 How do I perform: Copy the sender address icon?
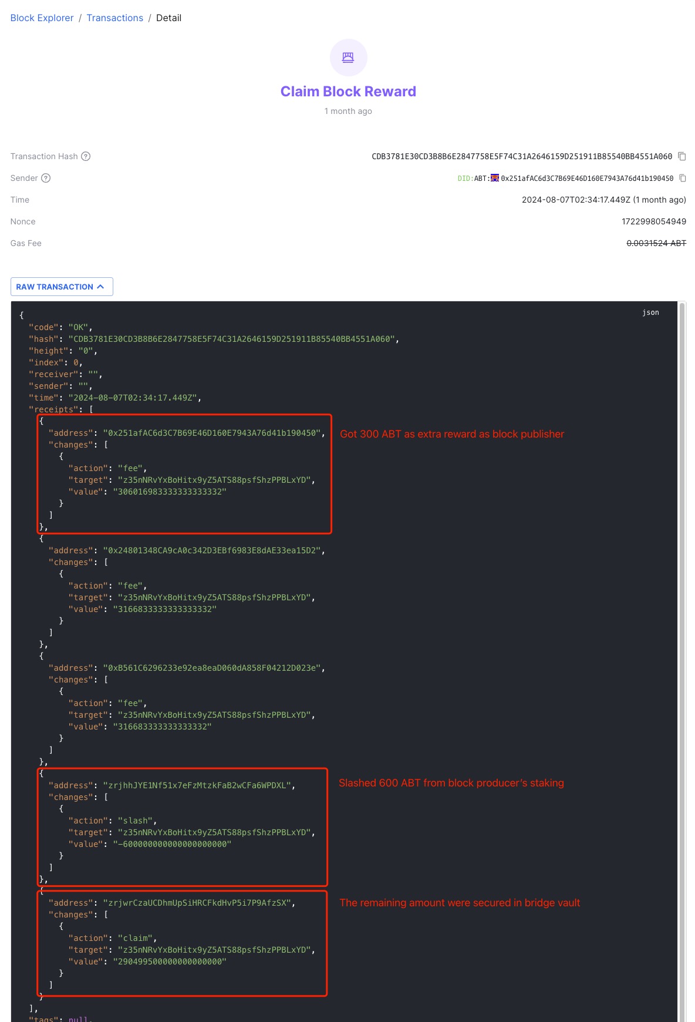click(x=682, y=178)
